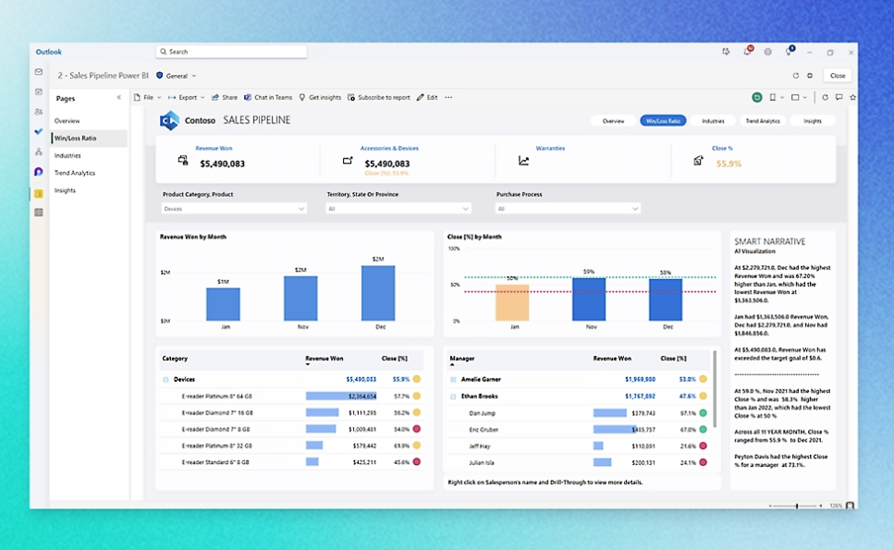Open the Purchase Process dropdown
Viewport: 894px width, 550px height.
click(568, 209)
